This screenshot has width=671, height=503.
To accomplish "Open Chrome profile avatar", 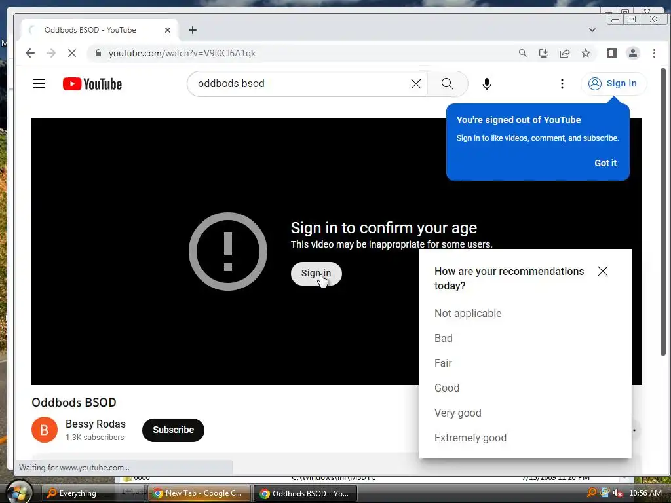I will [632, 53].
